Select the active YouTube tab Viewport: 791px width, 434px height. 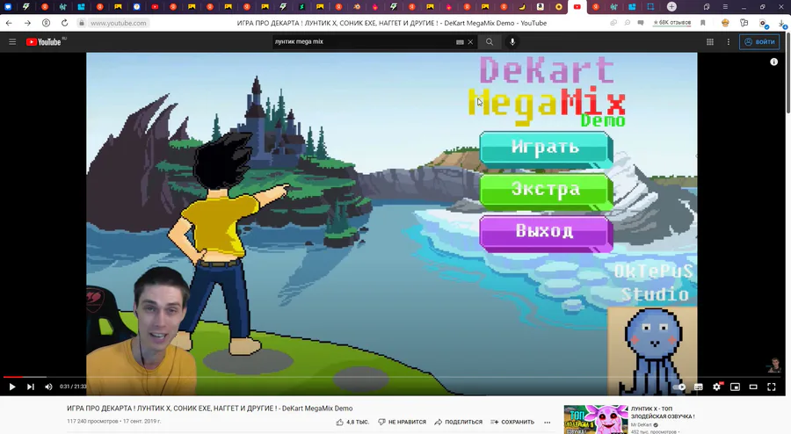577,7
